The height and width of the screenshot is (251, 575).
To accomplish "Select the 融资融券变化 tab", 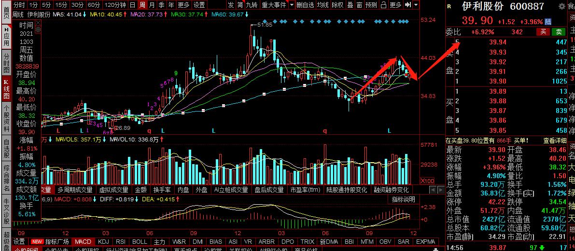I will (x=391, y=190).
